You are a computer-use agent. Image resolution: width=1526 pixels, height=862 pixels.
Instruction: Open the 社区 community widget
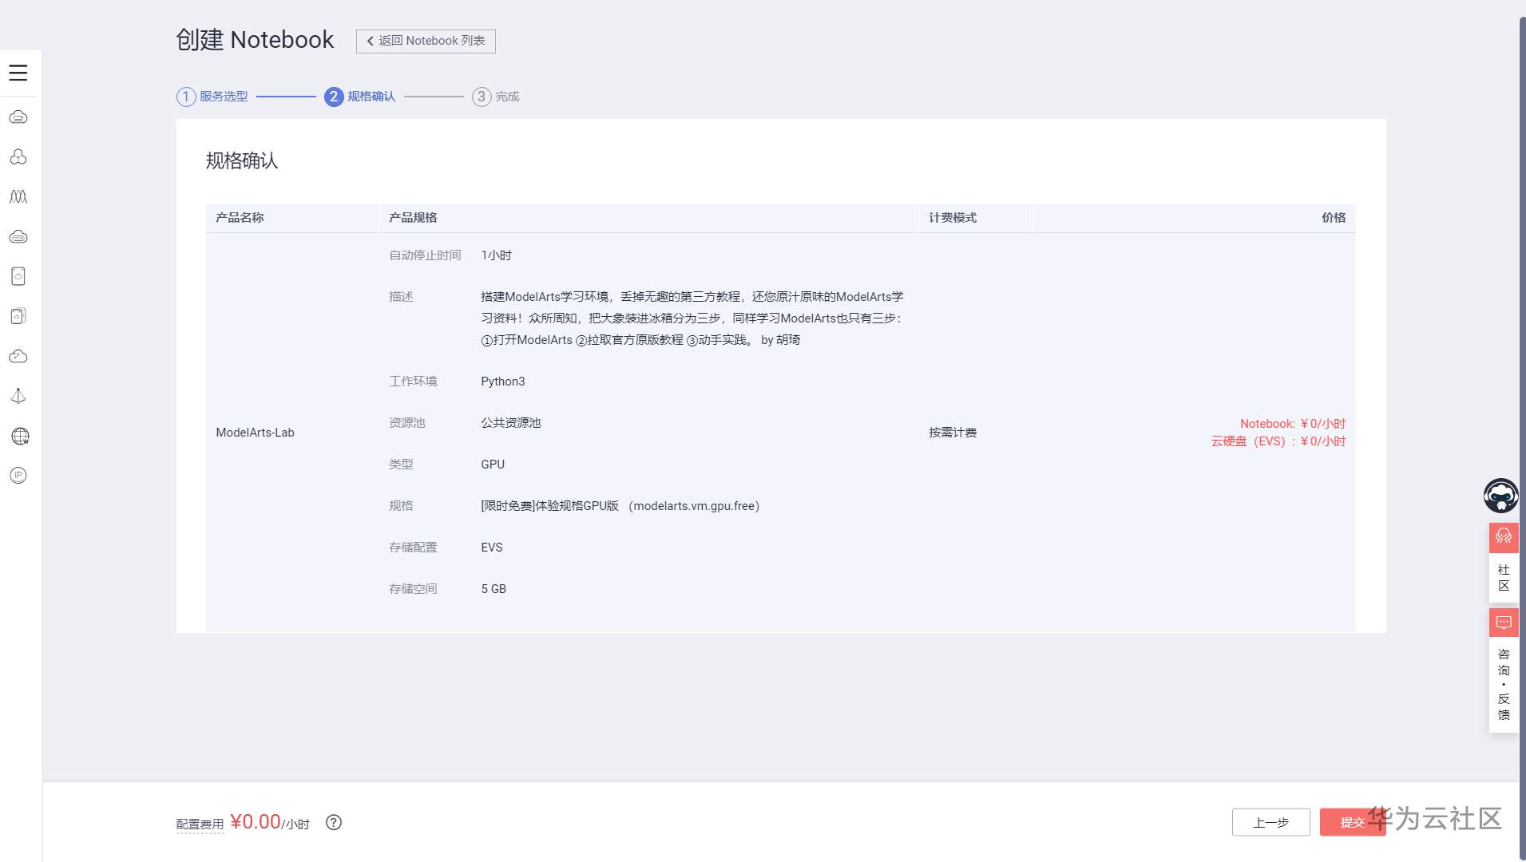[x=1504, y=561]
